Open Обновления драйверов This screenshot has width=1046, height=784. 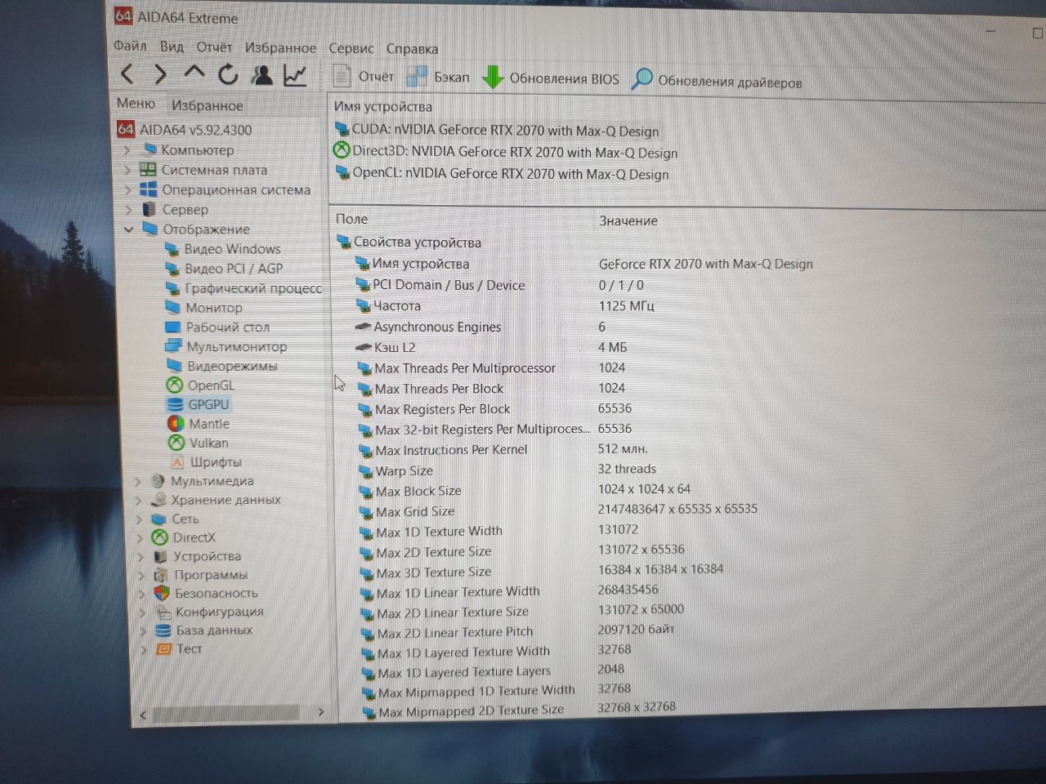[x=717, y=81]
